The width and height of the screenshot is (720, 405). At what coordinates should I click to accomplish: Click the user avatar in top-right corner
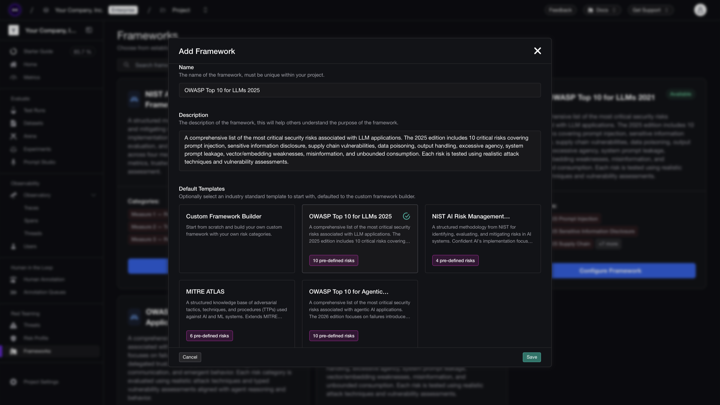700,10
